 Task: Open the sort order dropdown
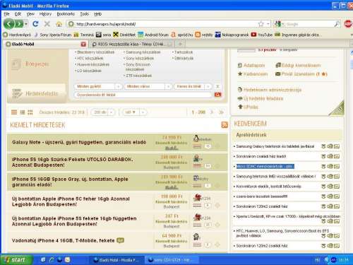click(x=134, y=112)
